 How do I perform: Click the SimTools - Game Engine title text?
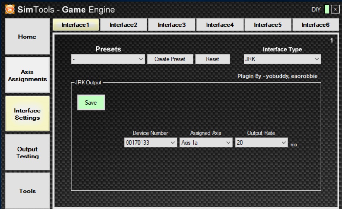coord(66,10)
